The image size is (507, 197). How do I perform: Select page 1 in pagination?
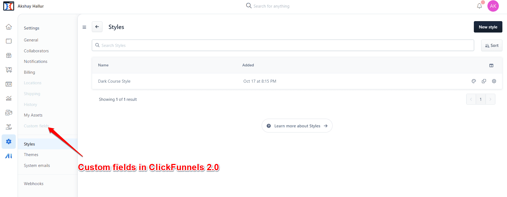(481, 99)
